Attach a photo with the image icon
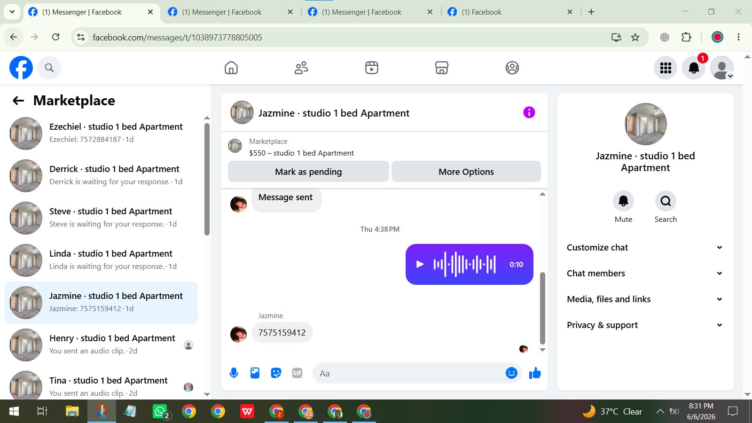 [x=255, y=373]
